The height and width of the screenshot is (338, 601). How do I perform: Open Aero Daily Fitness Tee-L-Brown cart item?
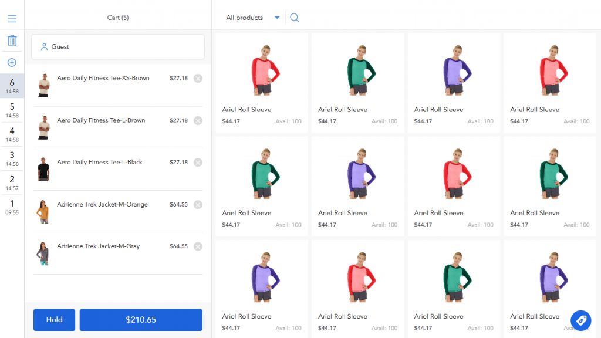click(101, 121)
